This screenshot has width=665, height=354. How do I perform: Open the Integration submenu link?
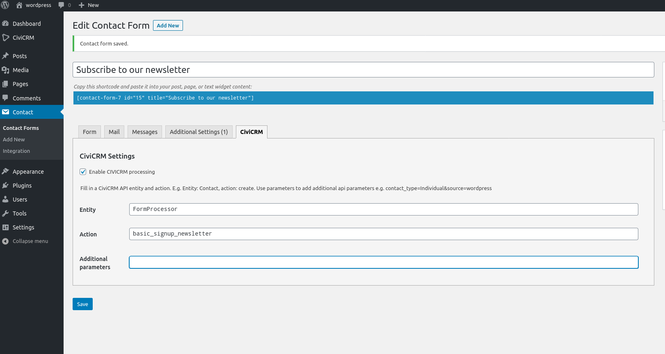(x=16, y=151)
